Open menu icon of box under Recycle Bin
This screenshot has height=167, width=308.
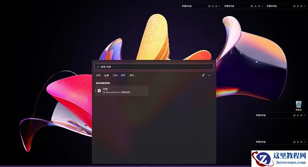pos(301,115)
